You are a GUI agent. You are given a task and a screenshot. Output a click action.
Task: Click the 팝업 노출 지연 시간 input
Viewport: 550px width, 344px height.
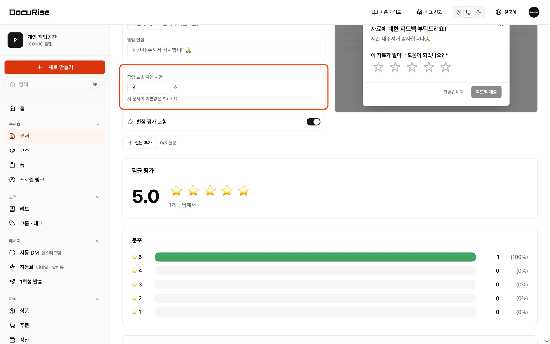pos(148,88)
